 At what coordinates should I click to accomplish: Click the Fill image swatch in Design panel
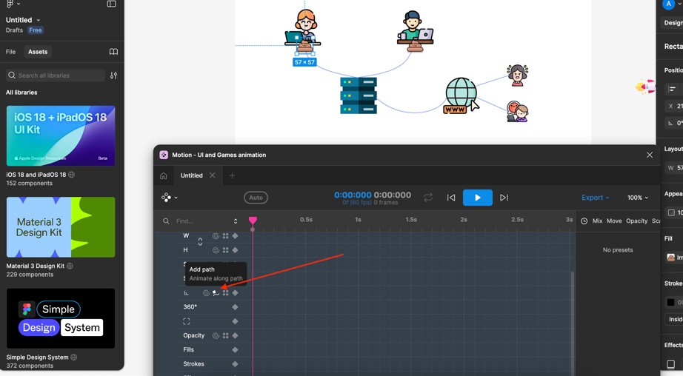click(671, 258)
